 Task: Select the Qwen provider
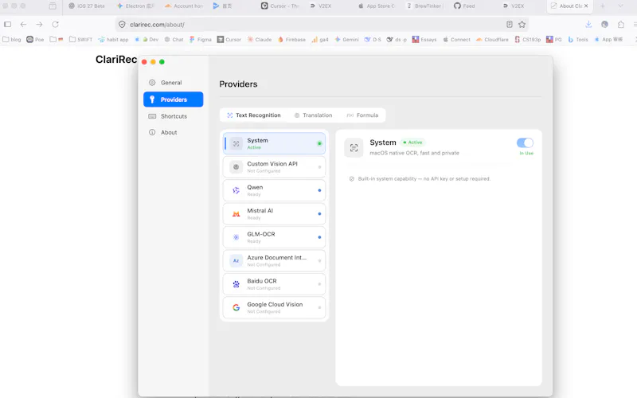[x=274, y=190]
